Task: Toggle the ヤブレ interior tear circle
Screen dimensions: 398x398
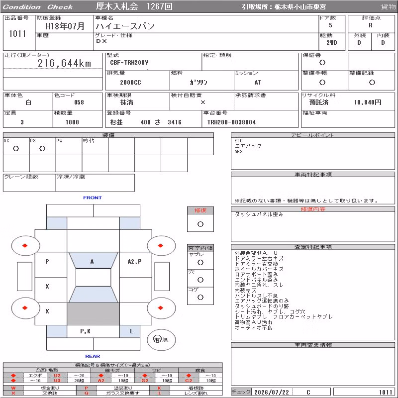Action: 200,263
